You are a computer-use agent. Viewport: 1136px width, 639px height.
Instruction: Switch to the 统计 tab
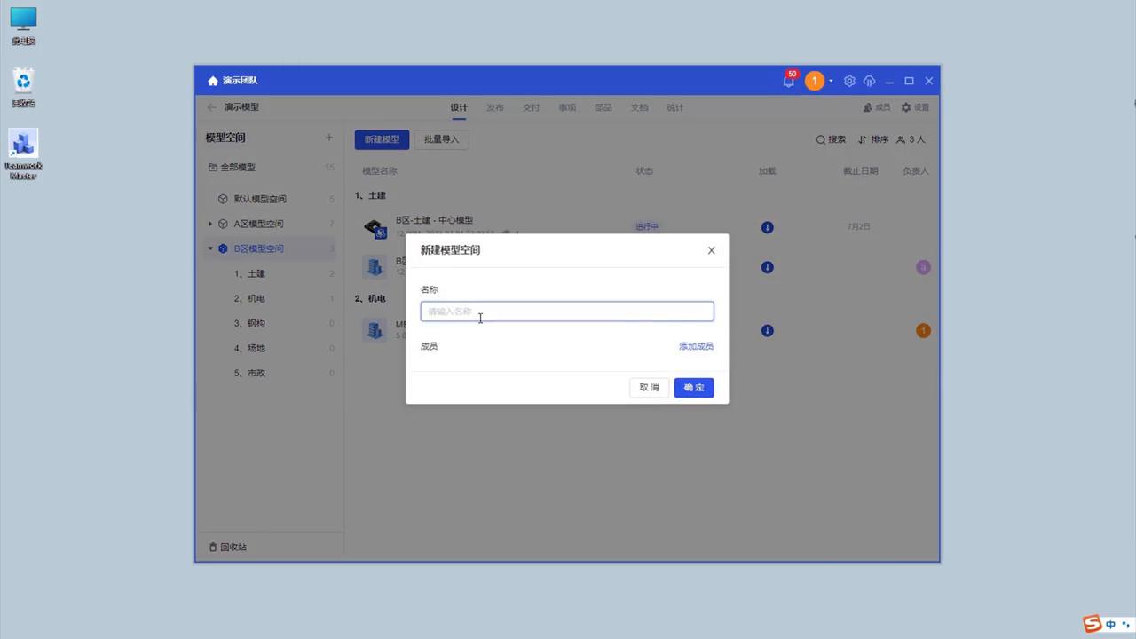[675, 107]
